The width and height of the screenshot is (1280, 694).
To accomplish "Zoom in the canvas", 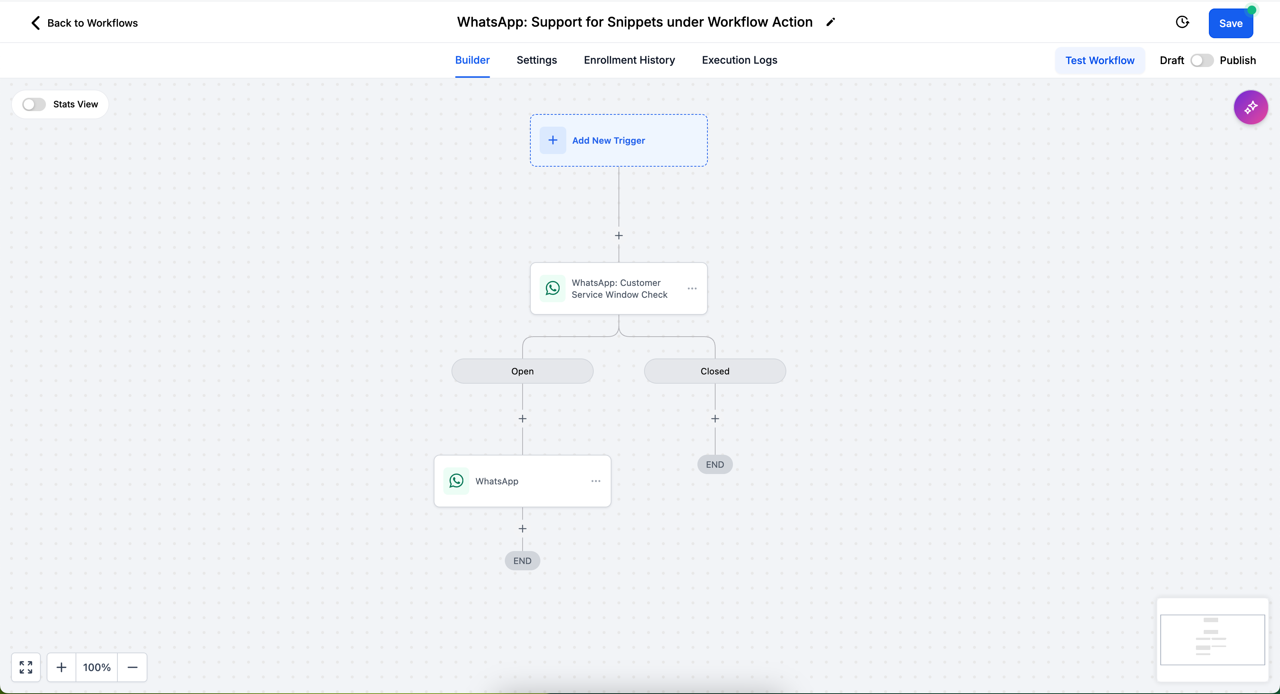I will 61,667.
